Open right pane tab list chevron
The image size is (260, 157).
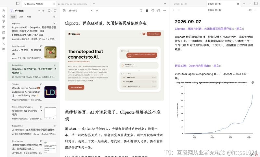pyautogui.click(x=250, y=4)
